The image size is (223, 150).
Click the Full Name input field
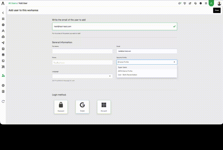82,51
